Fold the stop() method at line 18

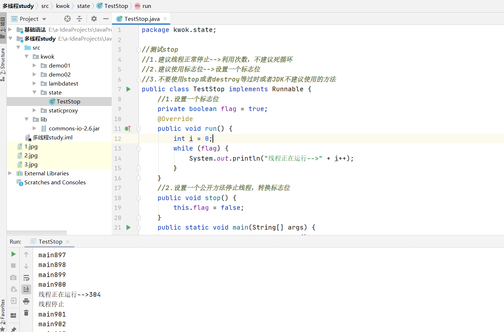point(139,198)
